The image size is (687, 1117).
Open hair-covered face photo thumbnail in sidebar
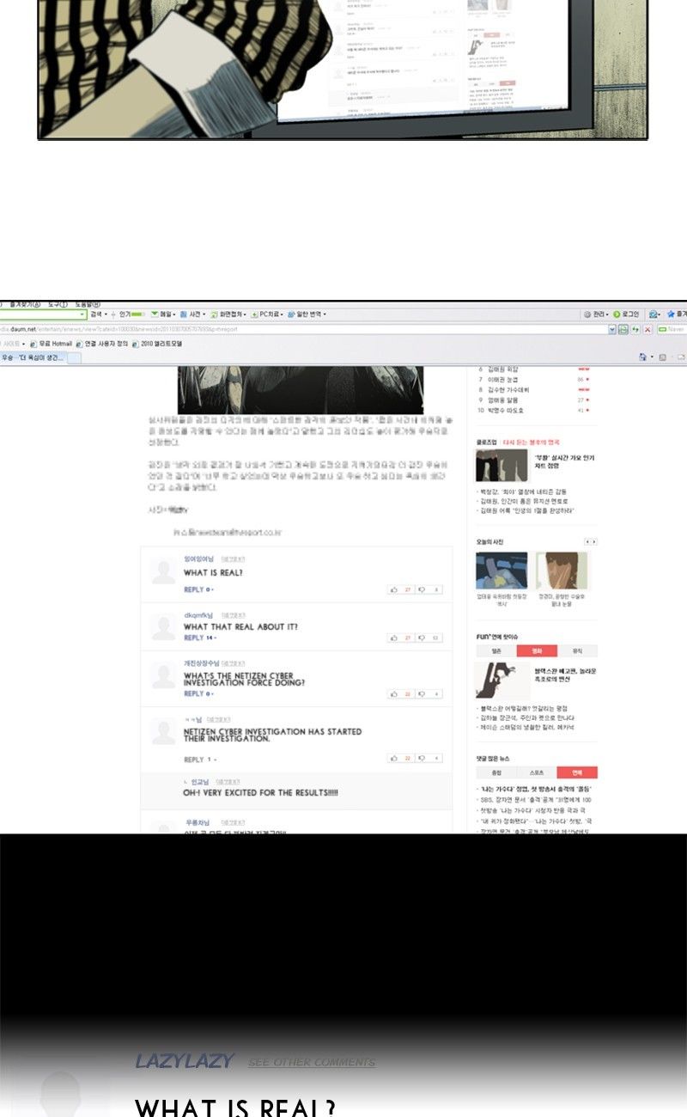click(x=562, y=571)
